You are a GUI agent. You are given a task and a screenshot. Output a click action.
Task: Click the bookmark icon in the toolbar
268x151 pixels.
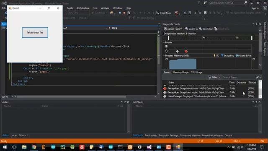(x=205, y=13)
